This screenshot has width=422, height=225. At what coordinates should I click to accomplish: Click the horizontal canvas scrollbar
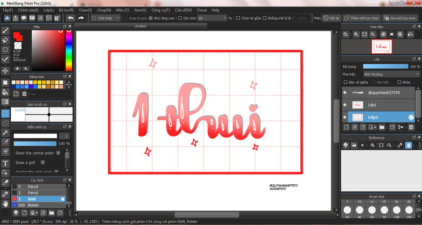207,215
